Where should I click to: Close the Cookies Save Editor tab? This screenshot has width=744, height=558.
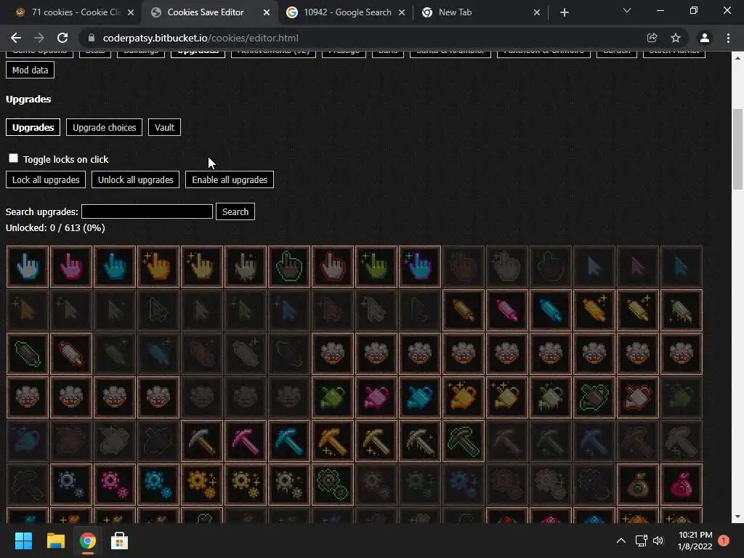tap(266, 12)
